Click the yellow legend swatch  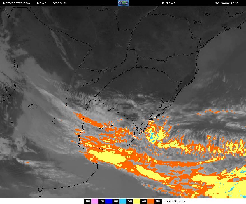[136, 201]
